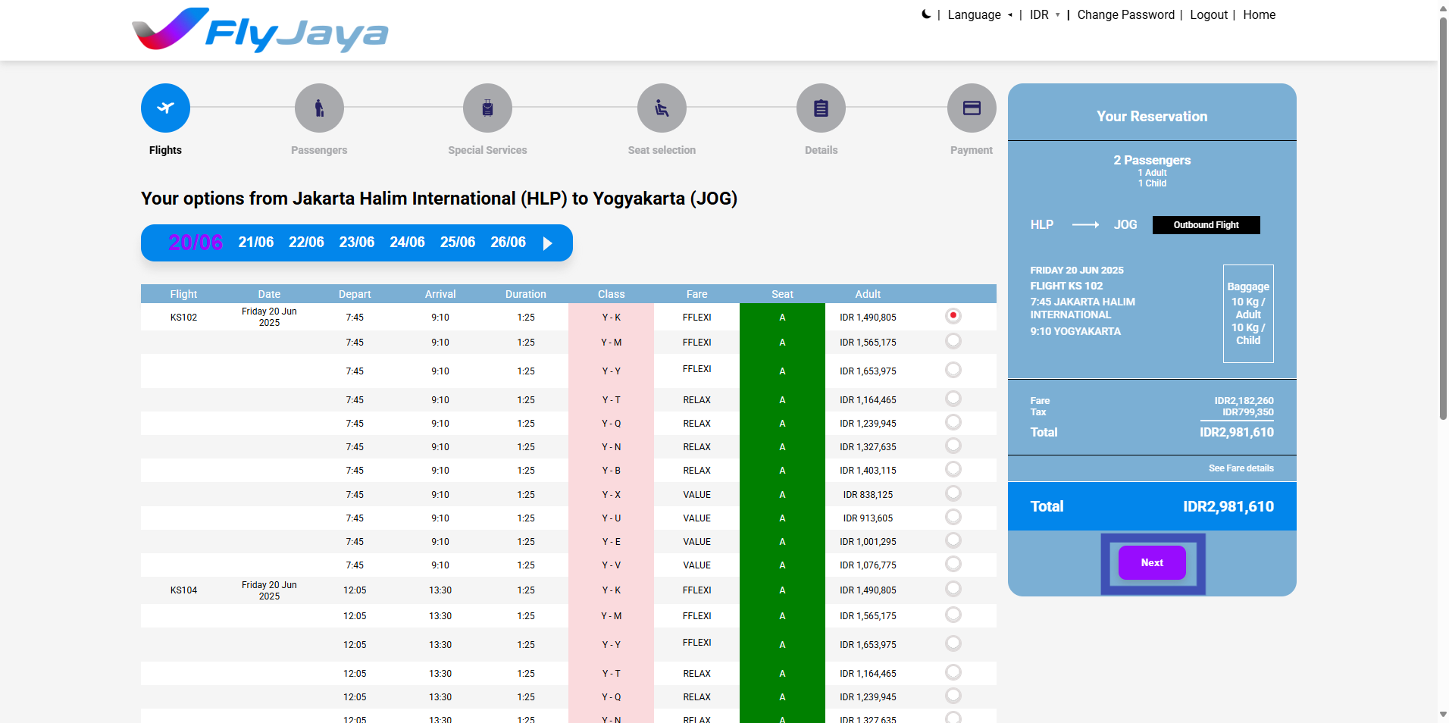This screenshot has height=723, width=1449.
Task: Click the Arrival column header
Action: pos(440,294)
